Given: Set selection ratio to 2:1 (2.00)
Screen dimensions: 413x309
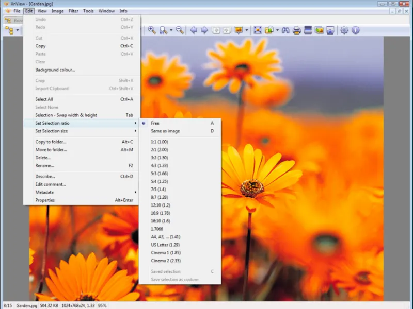Looking at the screenshot, I should point(180,149).
